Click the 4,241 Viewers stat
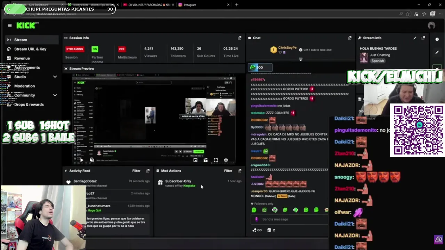445x250 pixels. 151,52
